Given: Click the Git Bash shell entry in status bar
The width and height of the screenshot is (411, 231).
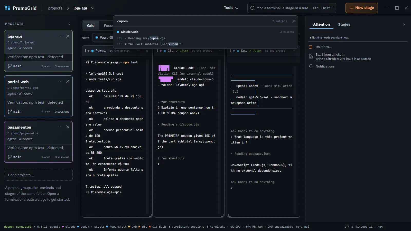Looking at the screenshot, I should tap(157, 227).
